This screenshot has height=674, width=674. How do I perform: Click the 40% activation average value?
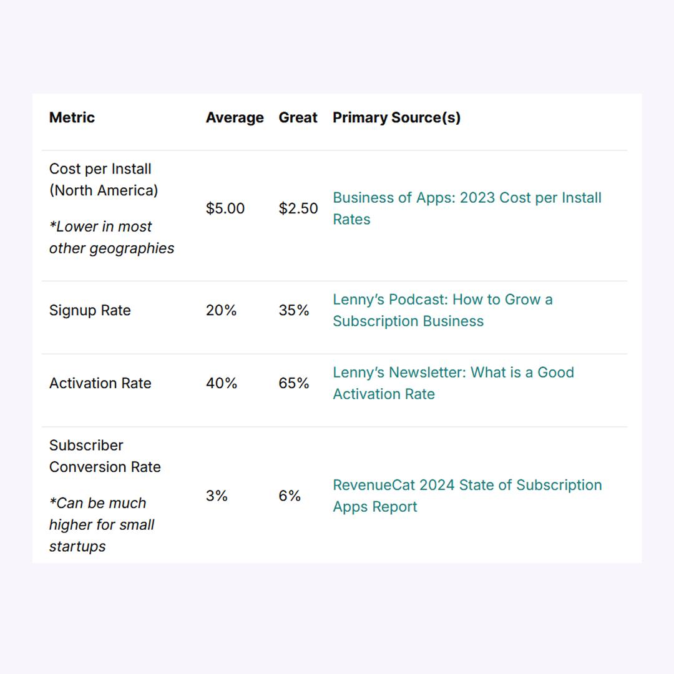[222, 383]
